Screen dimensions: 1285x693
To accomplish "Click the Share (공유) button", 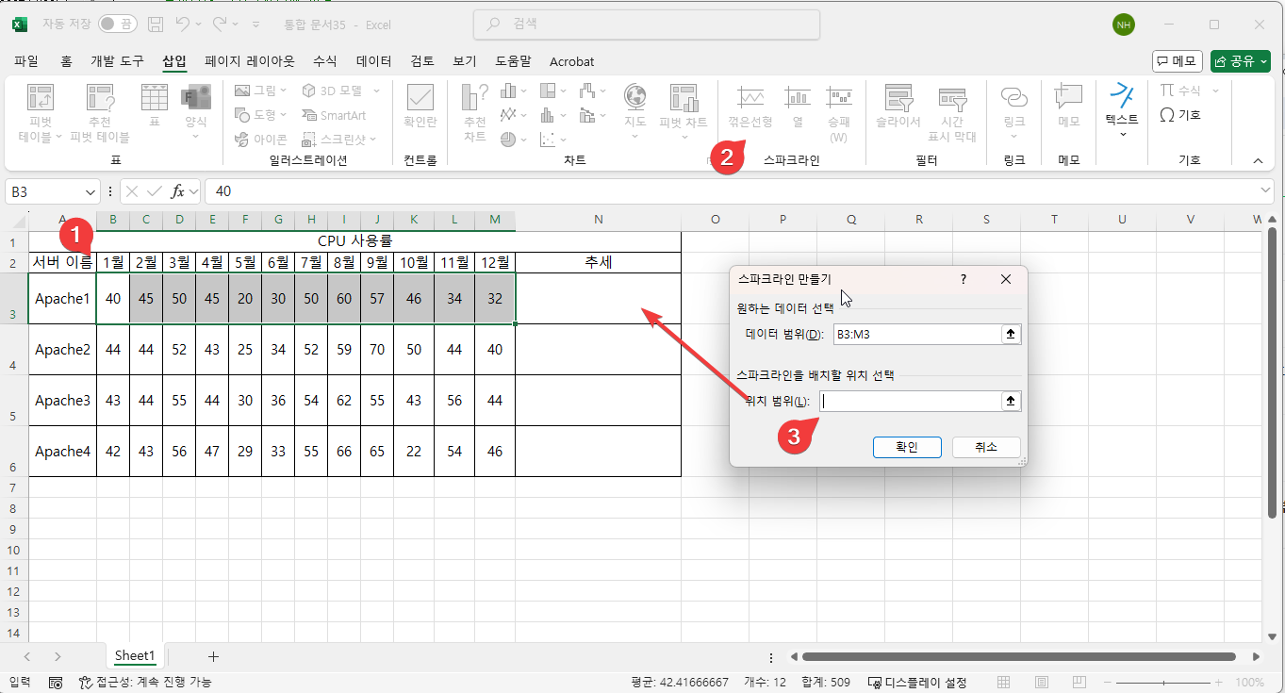I will coord(1241,61).
